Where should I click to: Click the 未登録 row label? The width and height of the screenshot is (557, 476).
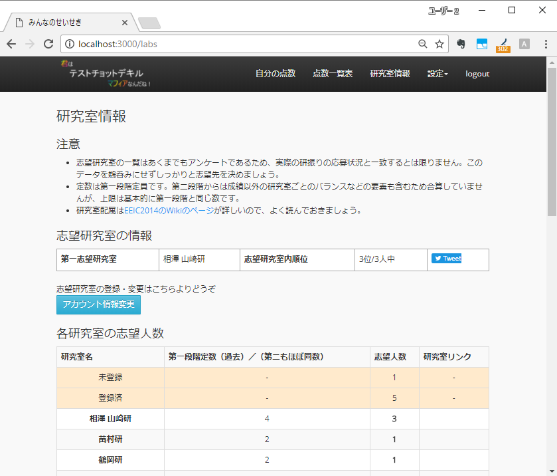[110, 378]
